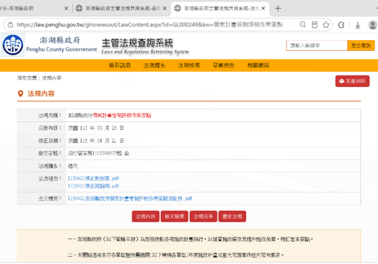Open the 法規檢索 menu
The image size is (378, 264).
[x=189, y=65]
